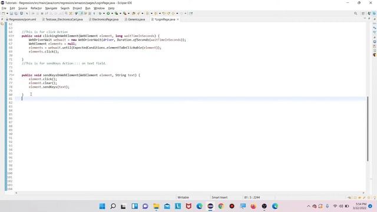Switch to the Generics.java tab
The image size is (377, 212).
click(x=135, y=19)
